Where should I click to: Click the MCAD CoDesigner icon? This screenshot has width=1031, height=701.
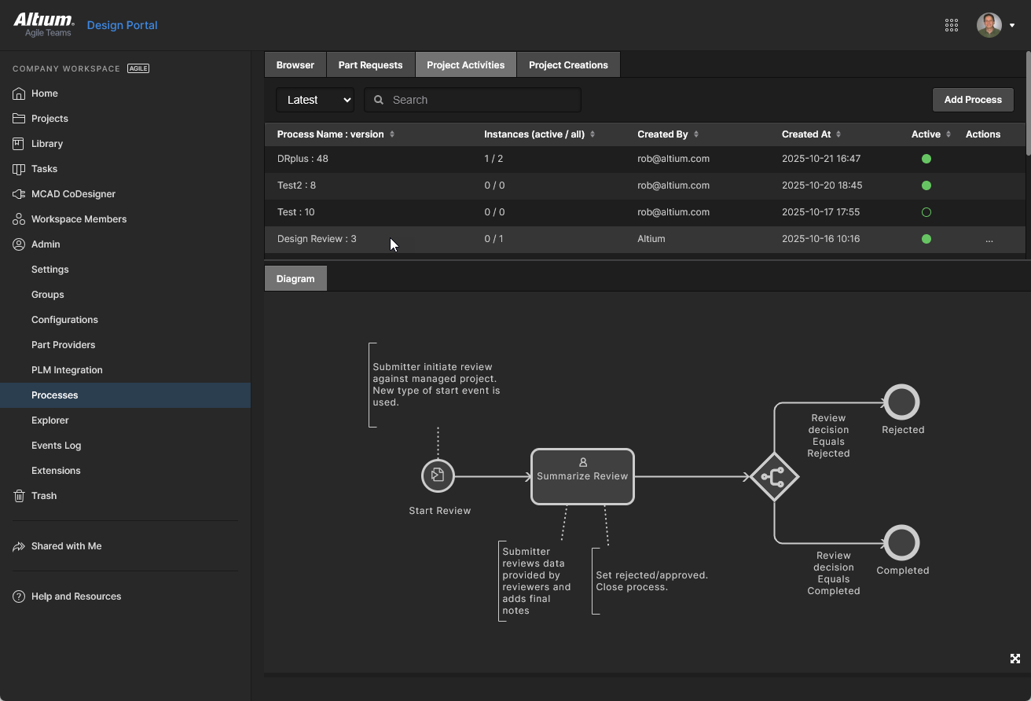tap(19, 194)
